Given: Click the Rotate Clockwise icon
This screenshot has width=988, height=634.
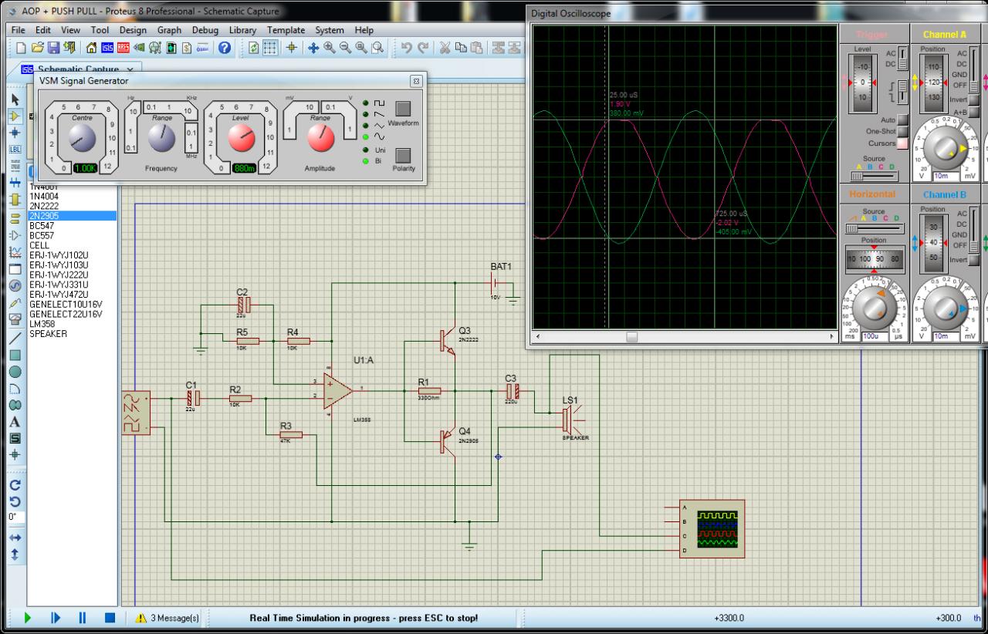Looking at the screenshot, I should 15,485.
